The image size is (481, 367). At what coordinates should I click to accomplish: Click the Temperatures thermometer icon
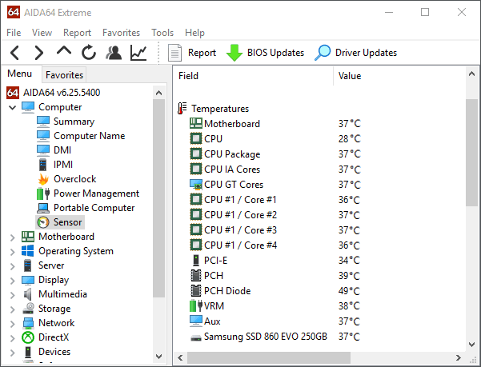coord(182,109)
